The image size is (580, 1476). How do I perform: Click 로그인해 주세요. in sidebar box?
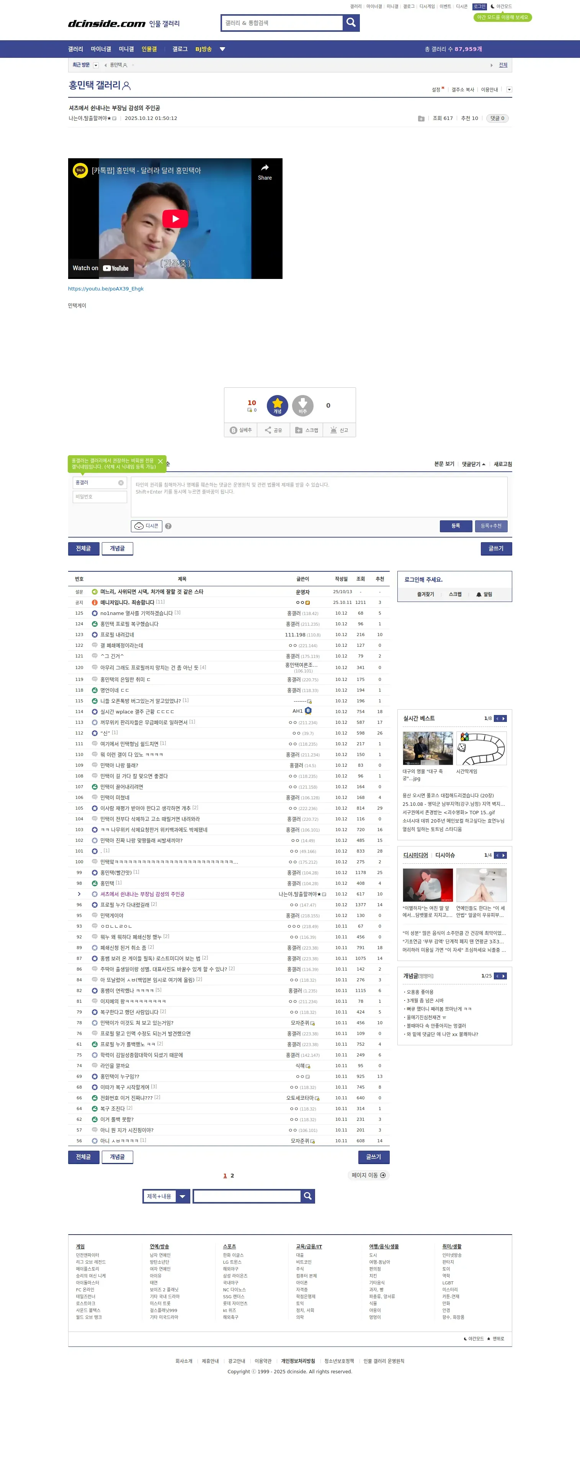pyautogui.click(x=423, y=579)
